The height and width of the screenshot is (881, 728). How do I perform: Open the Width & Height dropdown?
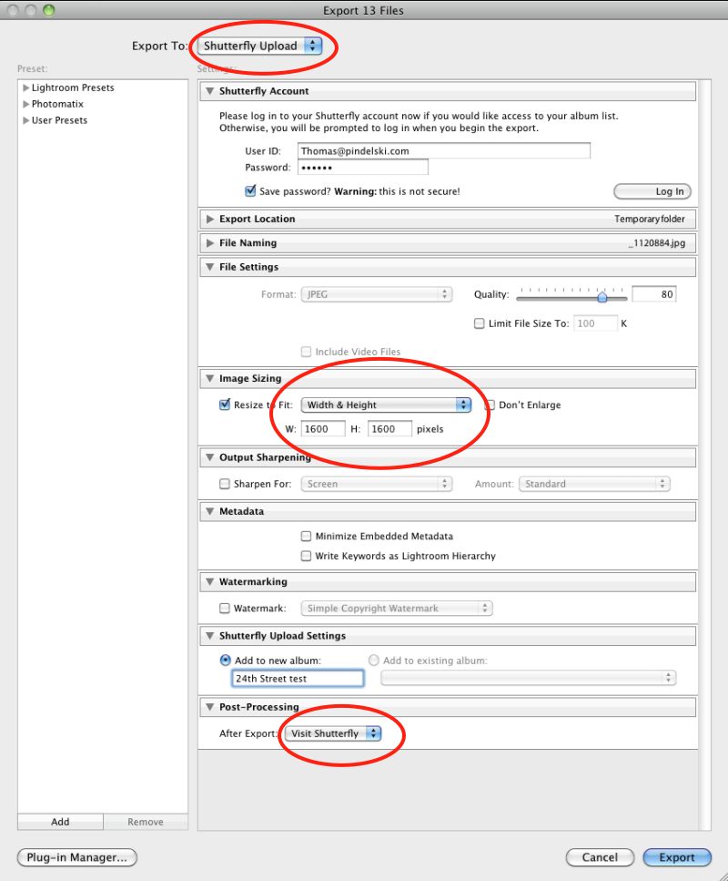386,405
